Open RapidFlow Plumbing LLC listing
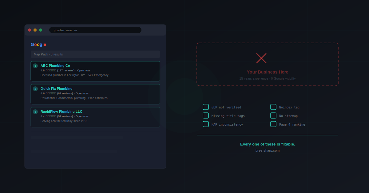Image resolution: width=369 pixels, height=193 pixels. pyautogui.click(x=61, y=112)
